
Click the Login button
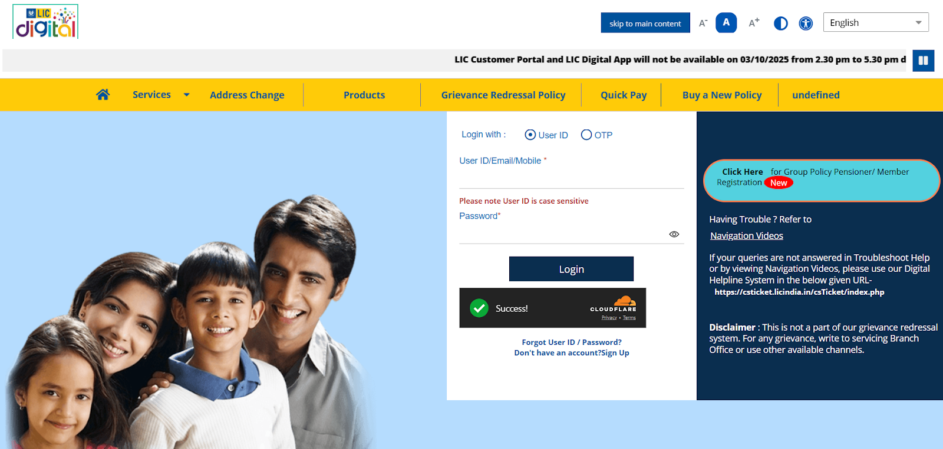[x=571, y=269]
